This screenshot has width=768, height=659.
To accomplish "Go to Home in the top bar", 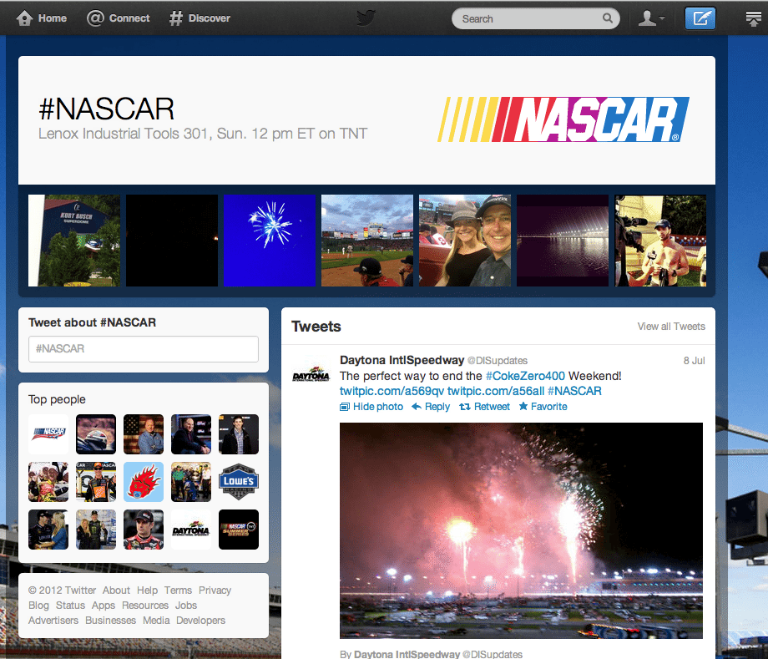I will [42, 18].
